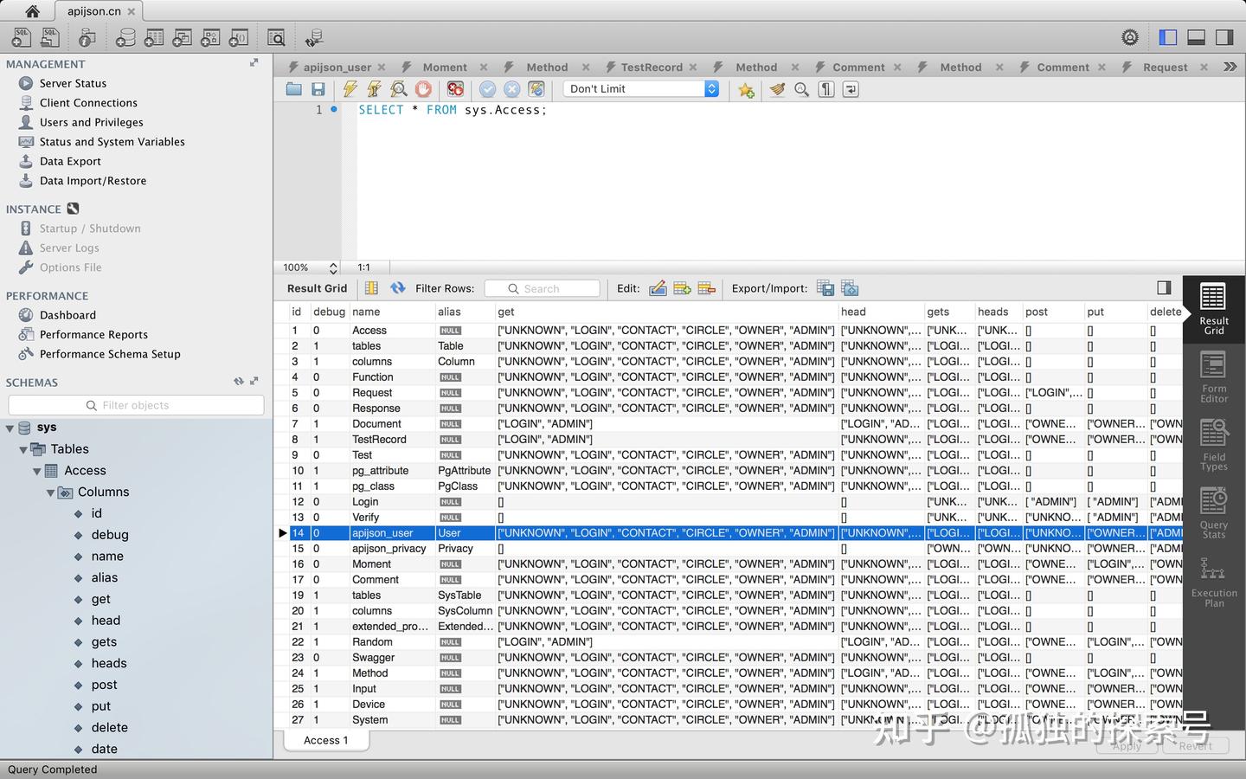Toggle auto-commit mode in query toolbar

(x=536, y=89)
